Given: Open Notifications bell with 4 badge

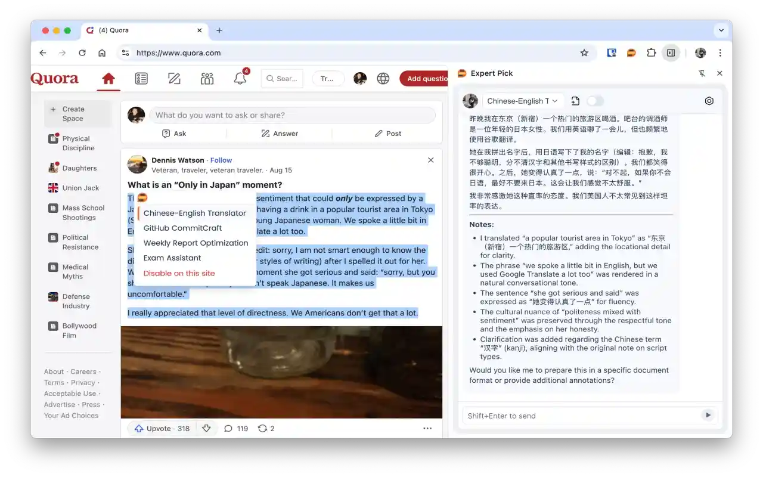Looking at the screenshot, I should [x=240, y=78].
